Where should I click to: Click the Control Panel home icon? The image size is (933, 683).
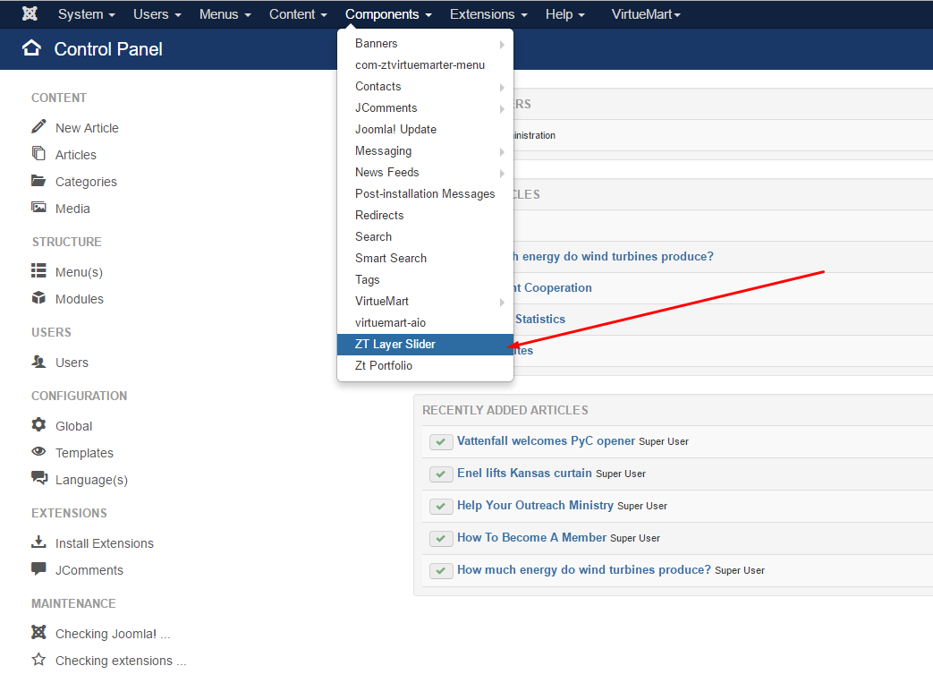click(x=31, y=47)
